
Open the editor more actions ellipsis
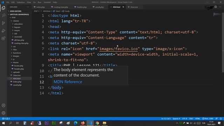pos(220,7)
